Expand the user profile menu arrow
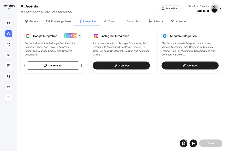Image resolution: width=226 pixels, height=151 pixels. [x=220, y=8]
